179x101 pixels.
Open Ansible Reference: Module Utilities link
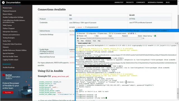(x=15, y=50)
